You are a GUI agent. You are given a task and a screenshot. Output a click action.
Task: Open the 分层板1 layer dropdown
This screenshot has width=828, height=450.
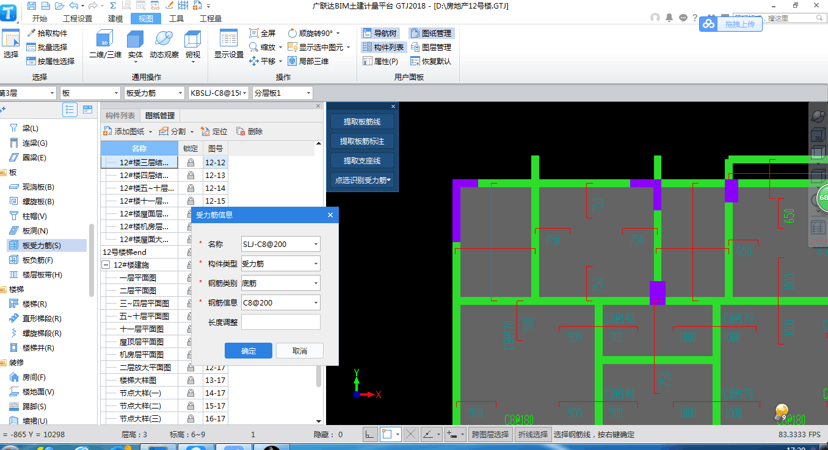[283, 93]
